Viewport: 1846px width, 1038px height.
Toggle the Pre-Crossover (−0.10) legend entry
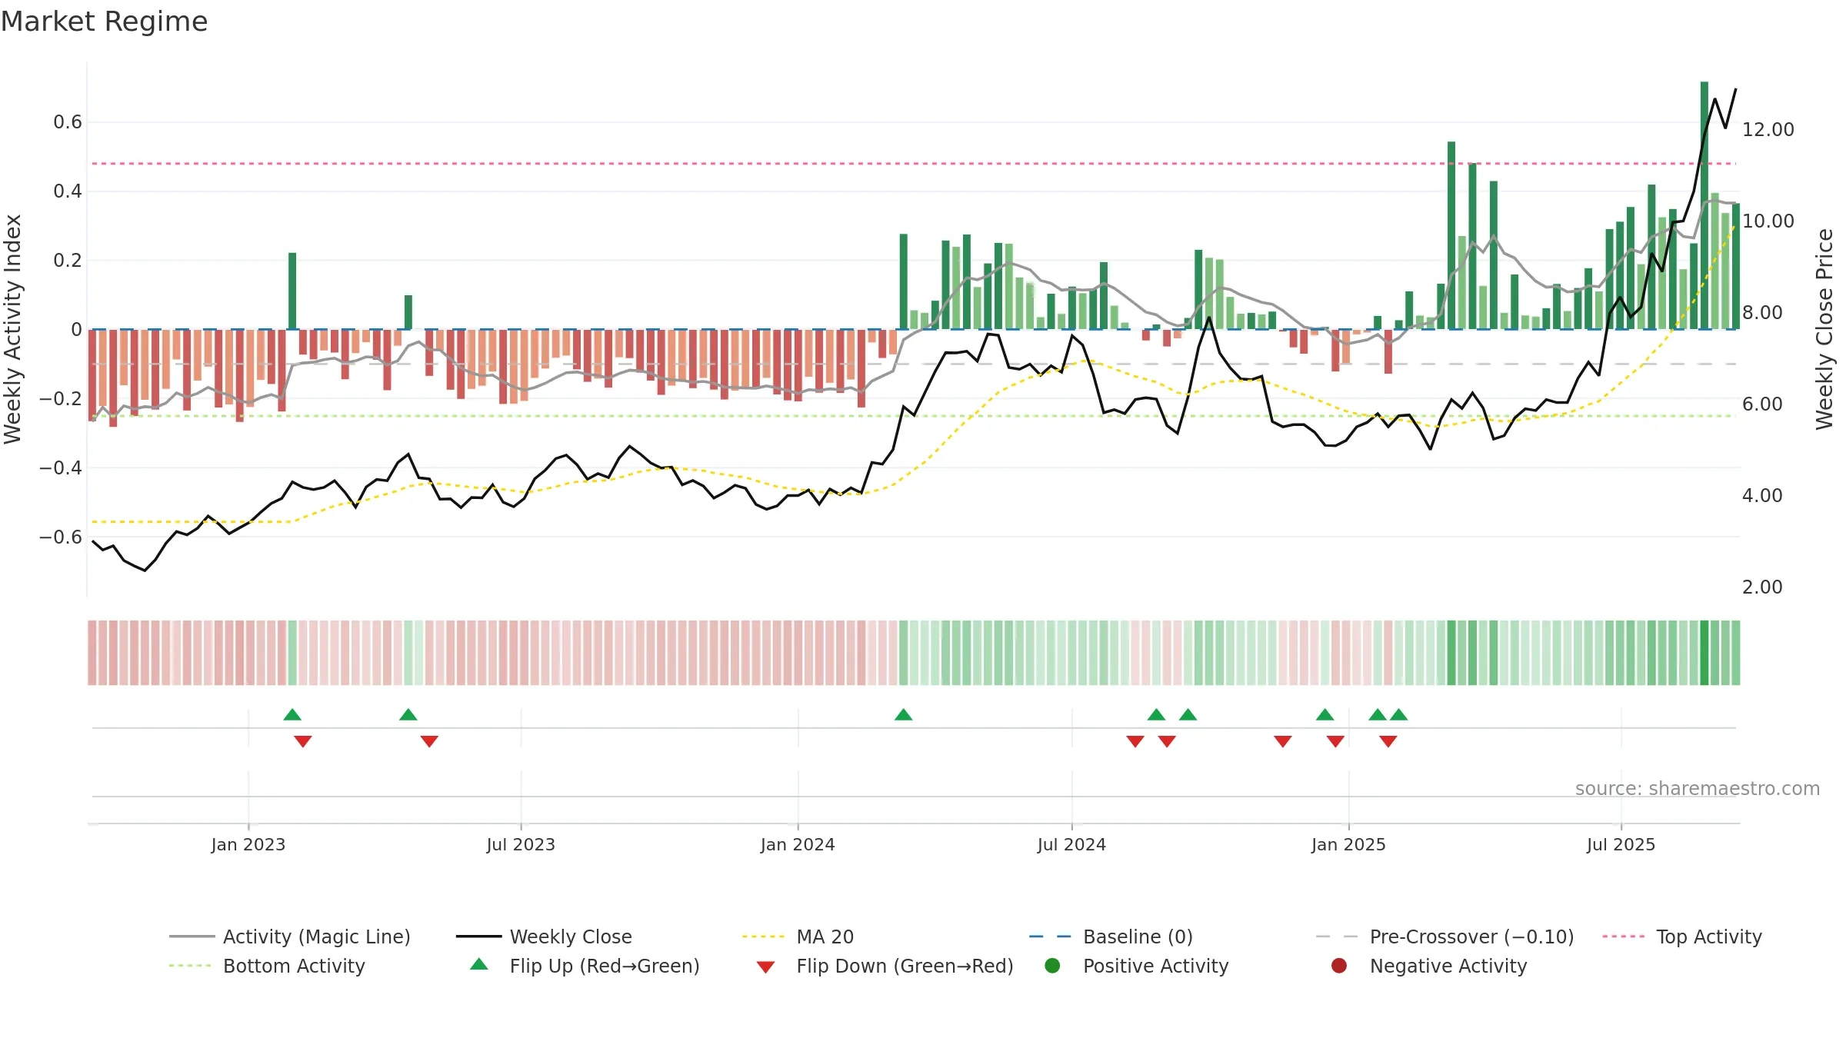pyautogui.click(x=1444, y=937)
